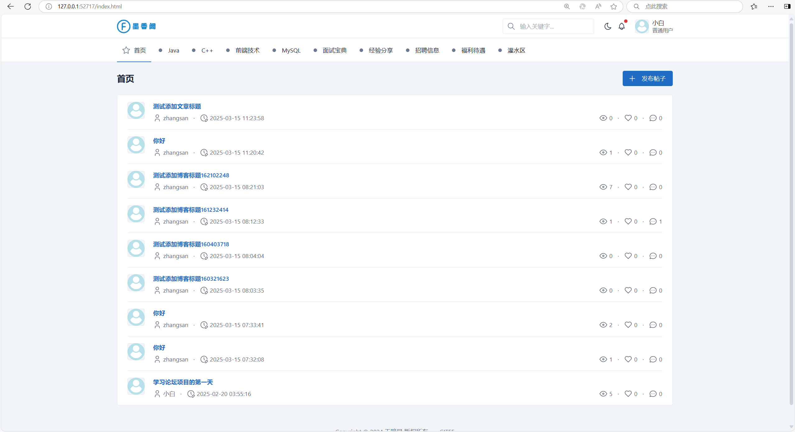Click comment icon on 学习论坛项目的第一天 post
This screenshot has width=795, height=432.
point(653,394)
